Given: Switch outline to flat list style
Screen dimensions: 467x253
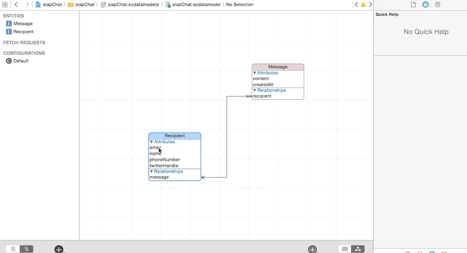Looking at the screenshot, I should 13,249.
